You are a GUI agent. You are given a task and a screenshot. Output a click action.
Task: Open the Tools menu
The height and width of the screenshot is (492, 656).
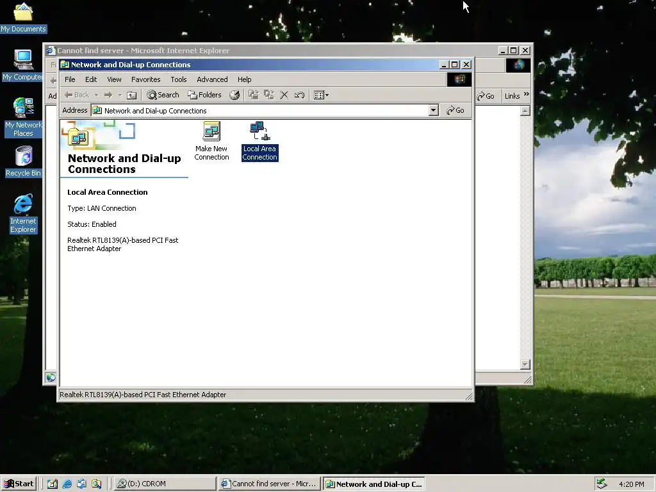pos(179,79)
